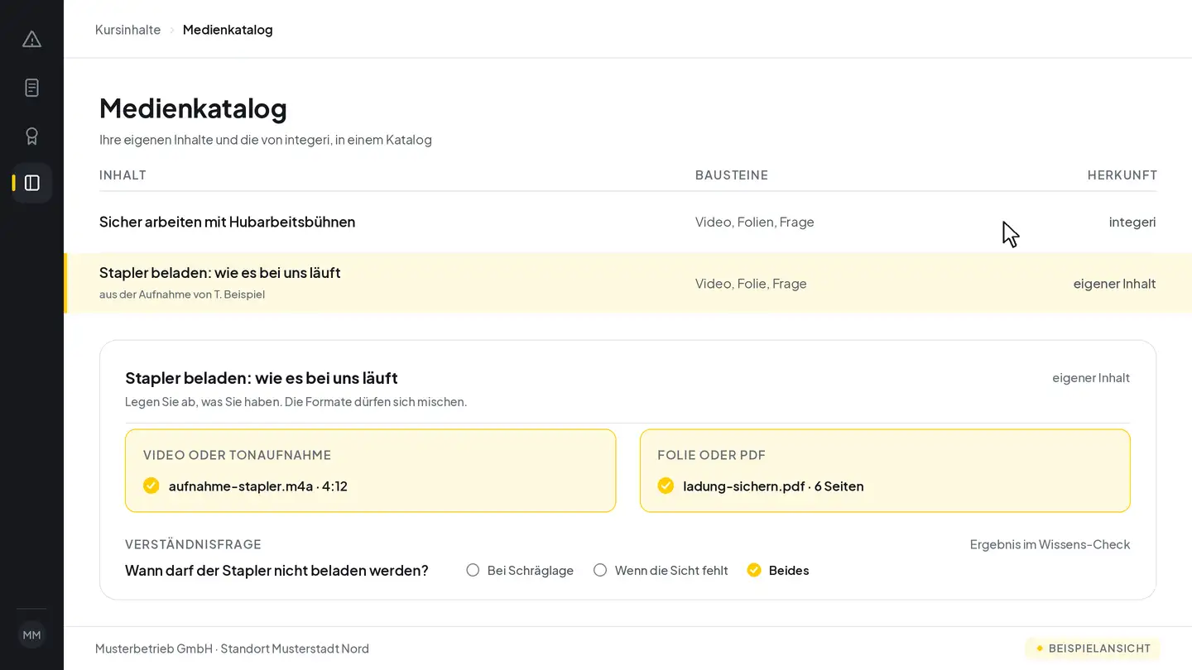Viewport: 1192px width, 670px height.
Task: Click the checkmark next to aufnahme-stapler.m4a
Action: point(151,486)
